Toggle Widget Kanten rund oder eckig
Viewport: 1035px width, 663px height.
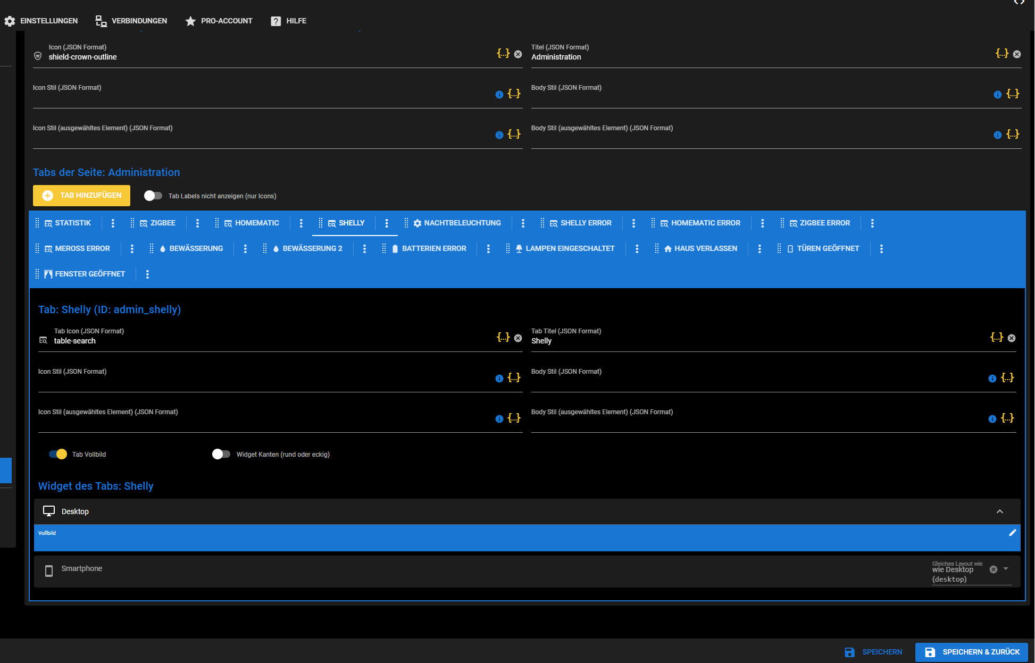[x=221, y=454]
